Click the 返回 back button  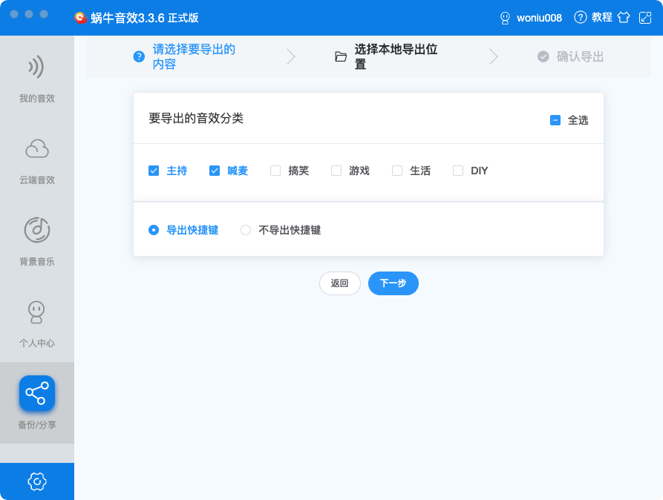coord(340,283)
